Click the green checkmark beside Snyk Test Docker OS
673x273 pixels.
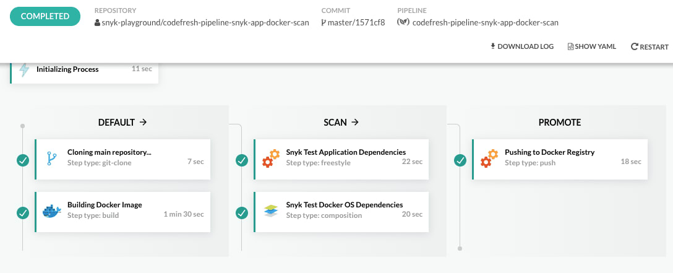pyautogui.click(x=242, y=213)
